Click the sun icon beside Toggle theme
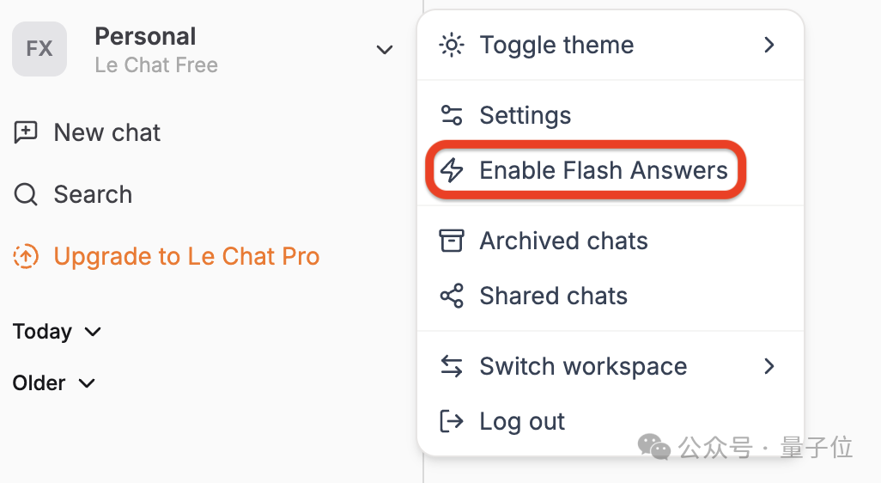881x483 pixels. tap(451, 45)
